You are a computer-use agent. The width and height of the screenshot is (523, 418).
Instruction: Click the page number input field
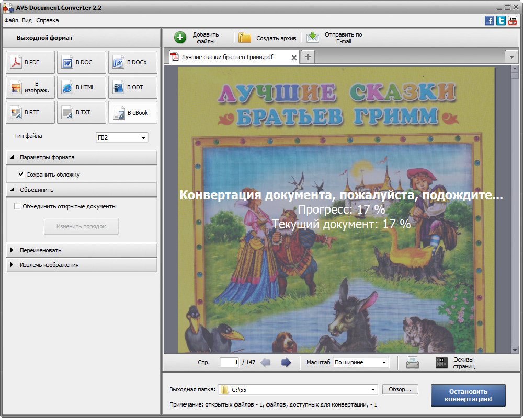click(230, 362)
